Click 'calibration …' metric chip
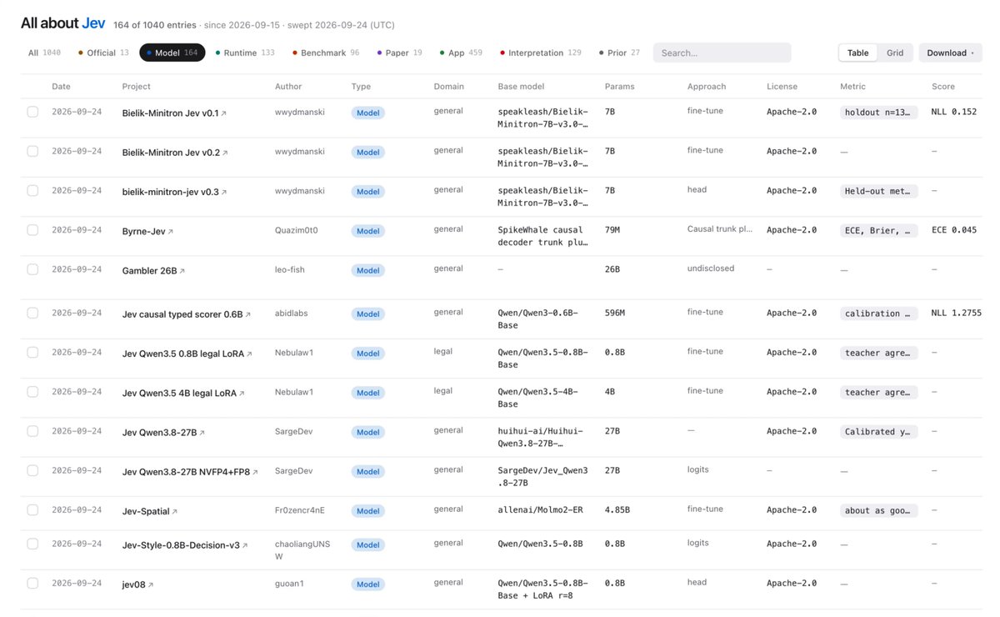 coord(879,314)
